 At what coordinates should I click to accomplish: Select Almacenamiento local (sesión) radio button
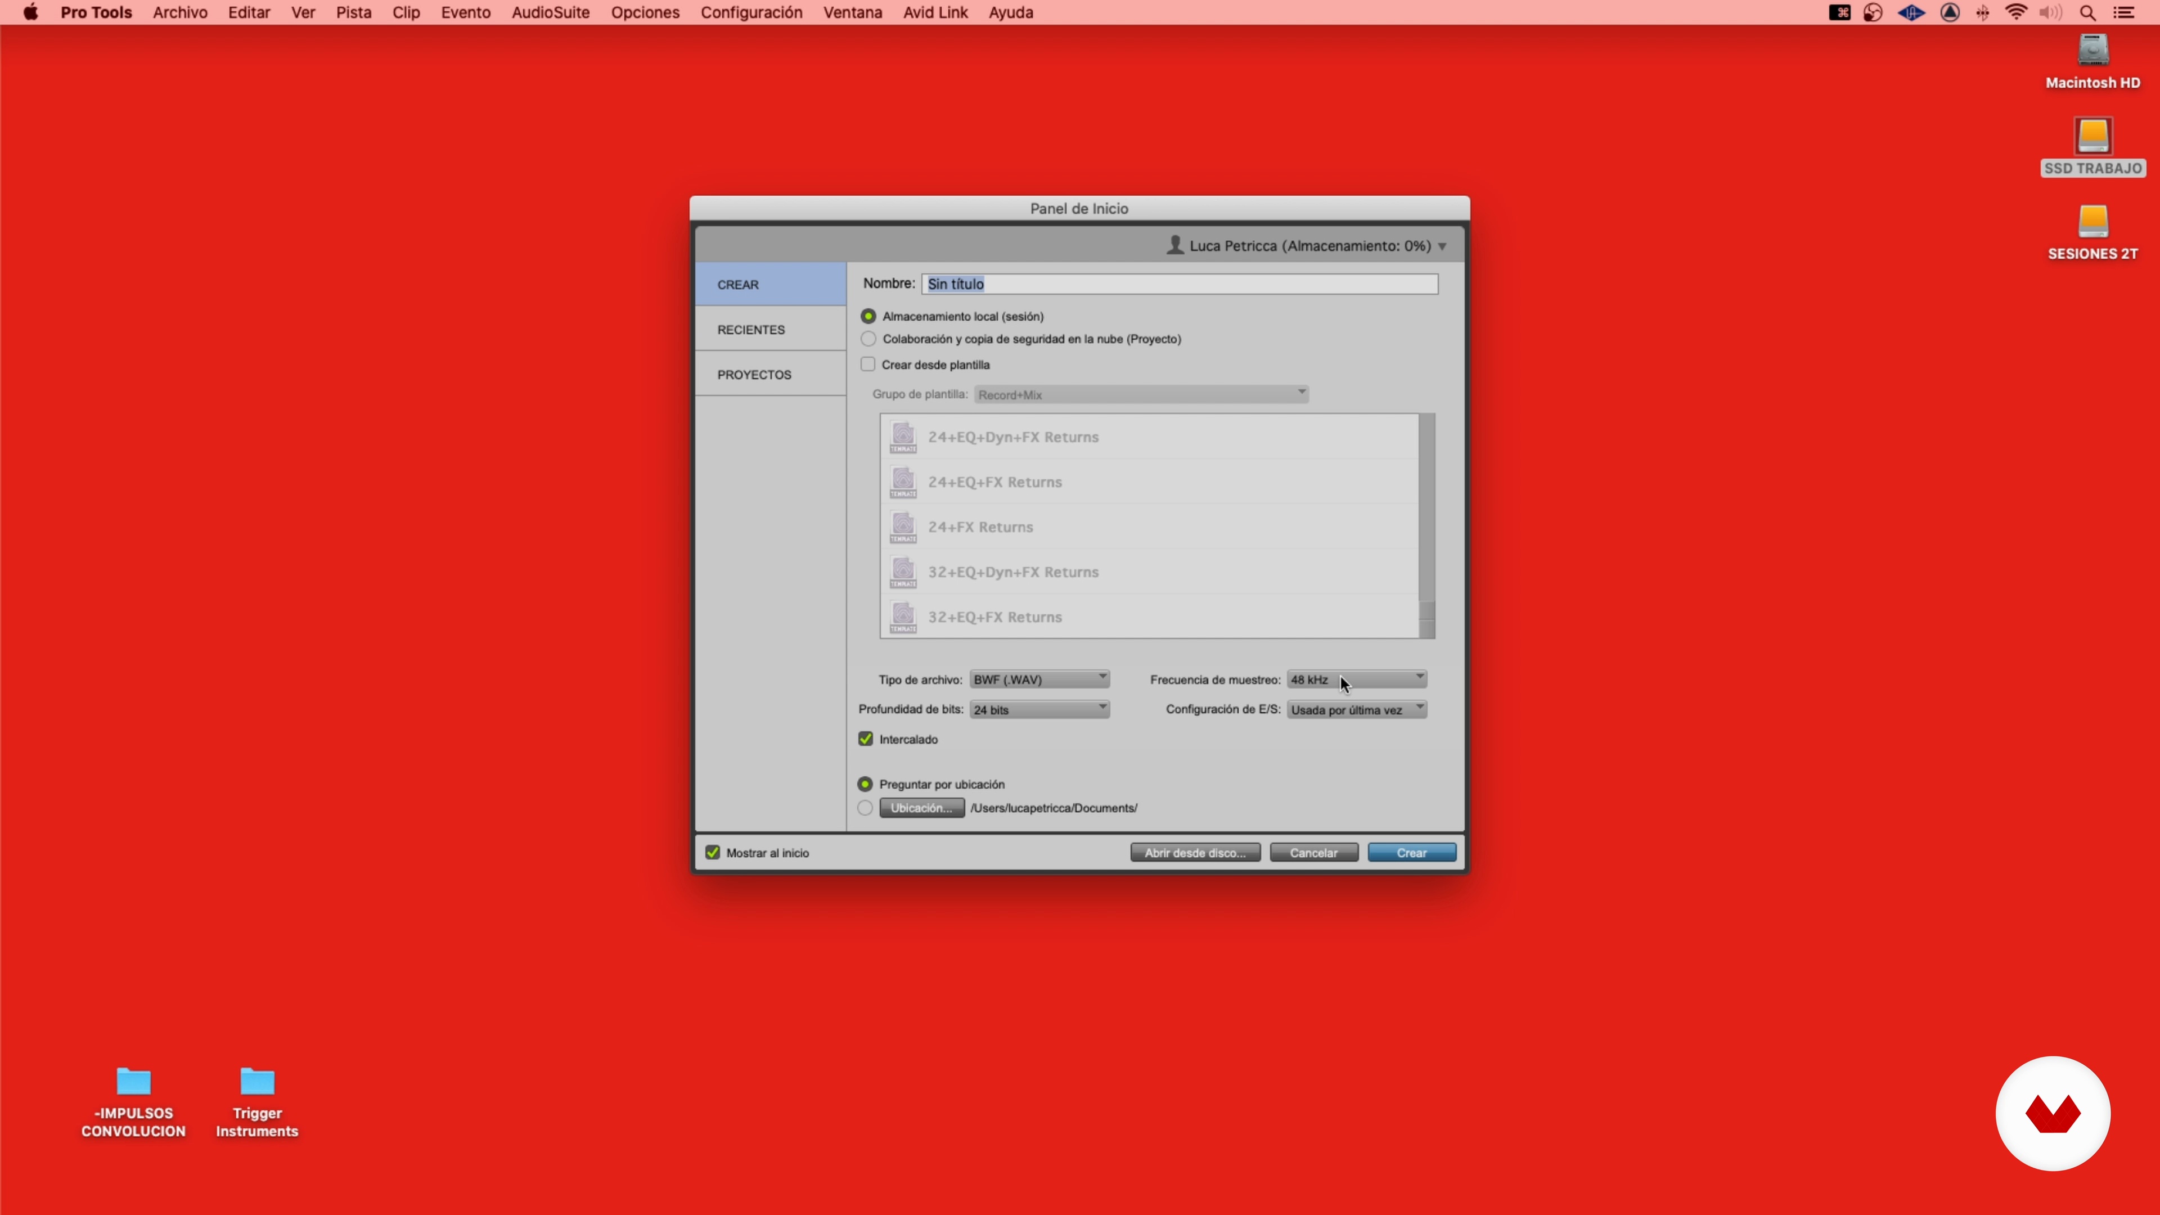[868, 316]
